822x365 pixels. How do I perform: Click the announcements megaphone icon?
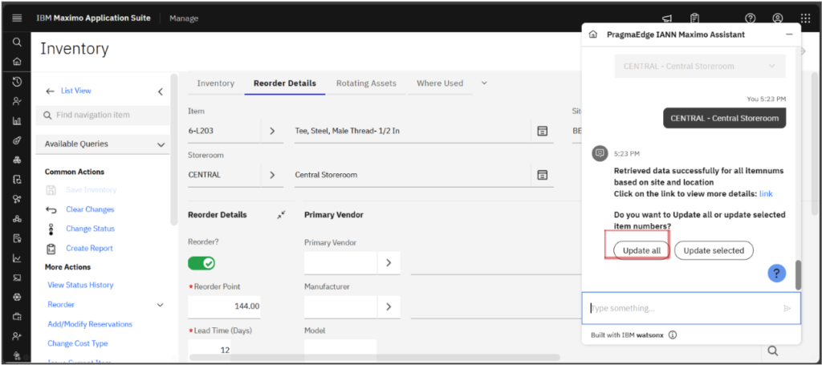(667, 18)
